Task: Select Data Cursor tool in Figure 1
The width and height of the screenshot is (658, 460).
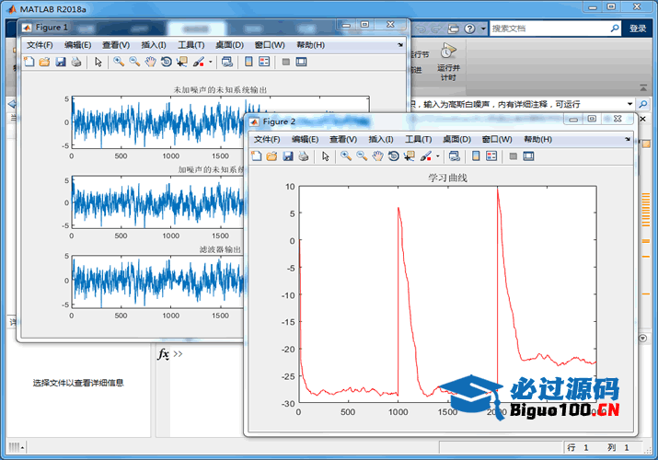Action: [182, 62]
